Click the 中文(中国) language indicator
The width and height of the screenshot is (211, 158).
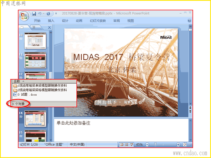(77, 145)
